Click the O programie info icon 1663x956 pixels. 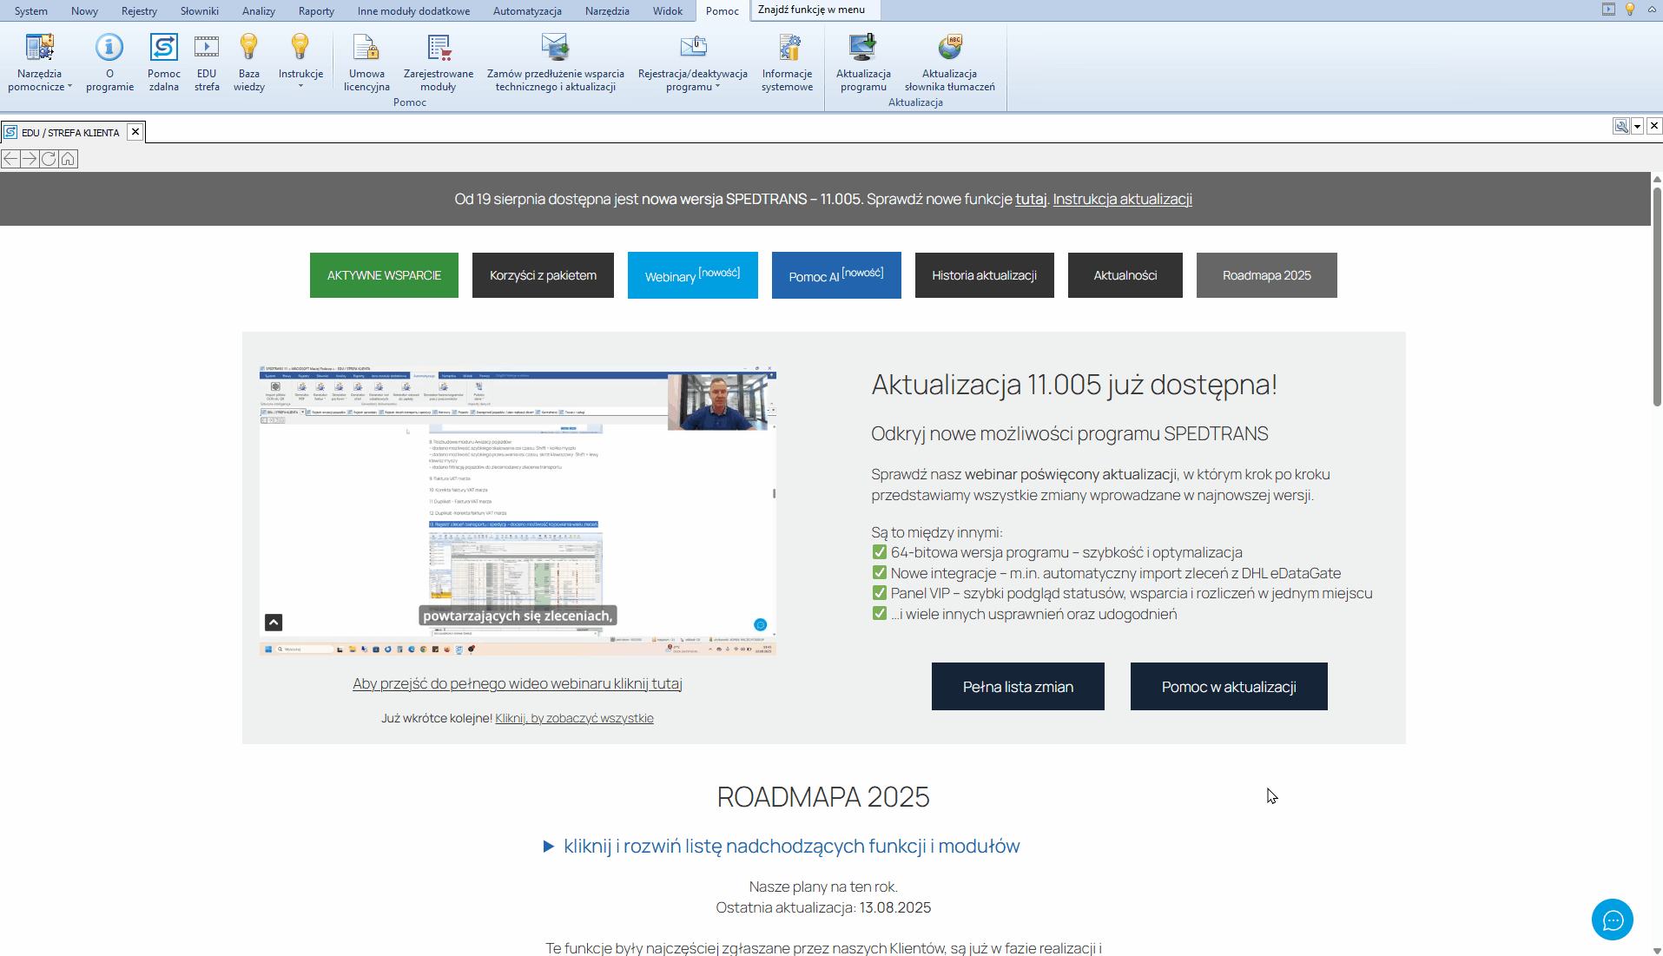[x=109, y=61]
